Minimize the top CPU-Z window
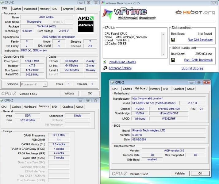The width and height of the screenshot is (219, 184). tap(81, 2)
